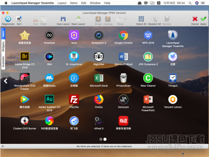This screenshot has width=209, height=157.
Task: Open the stepper arrows beside Move
Action: tap(125, 19)
